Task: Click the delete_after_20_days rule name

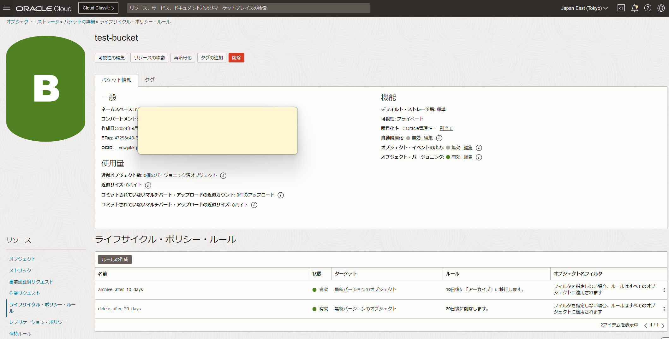Action: click(119, 309)
